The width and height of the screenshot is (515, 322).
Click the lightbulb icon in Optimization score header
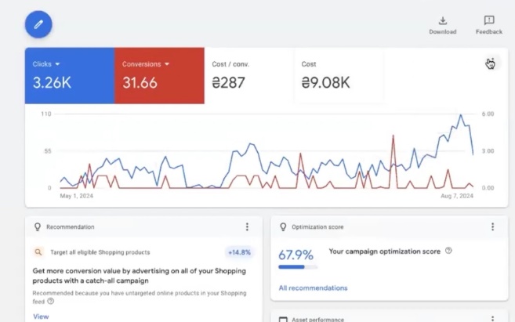pyautogui.click(x=283, y=227)
